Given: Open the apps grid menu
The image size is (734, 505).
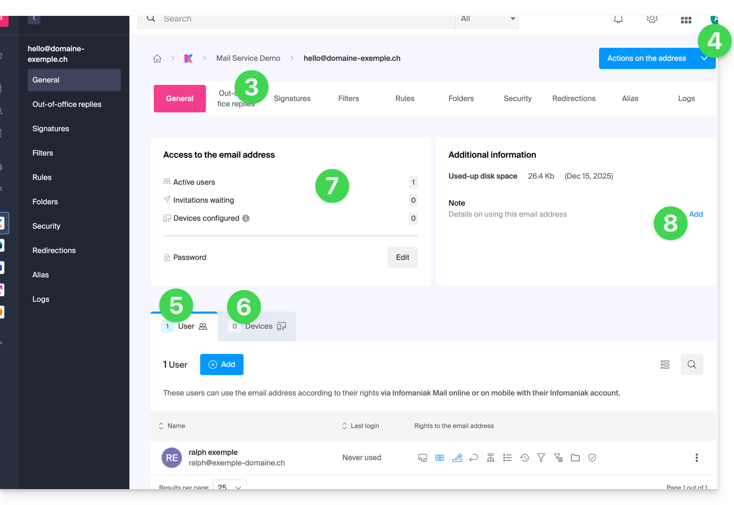Looking at the screenshot, I should 686,20.
